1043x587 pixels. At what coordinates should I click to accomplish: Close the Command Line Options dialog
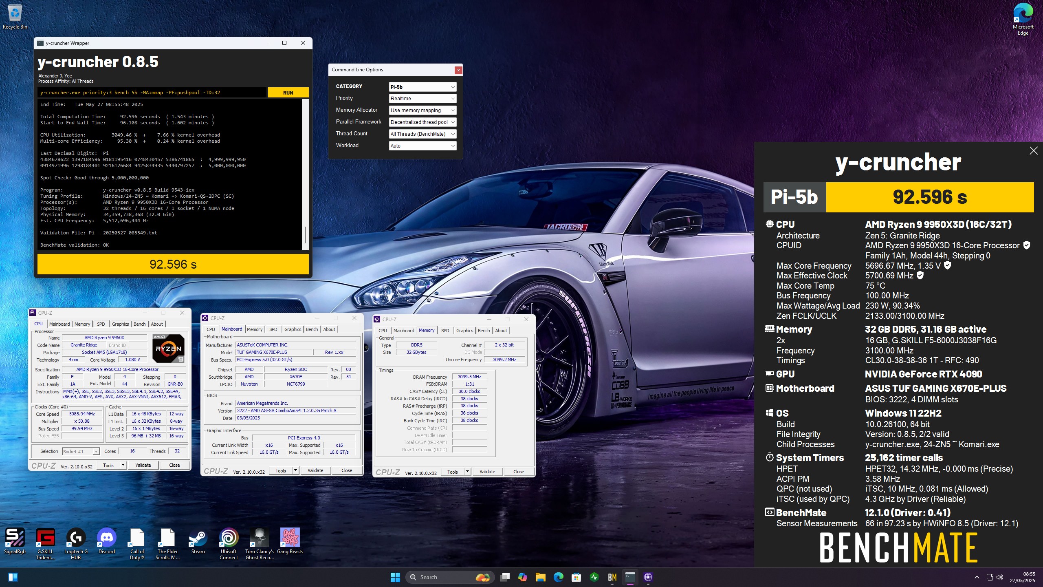[458, 70]
